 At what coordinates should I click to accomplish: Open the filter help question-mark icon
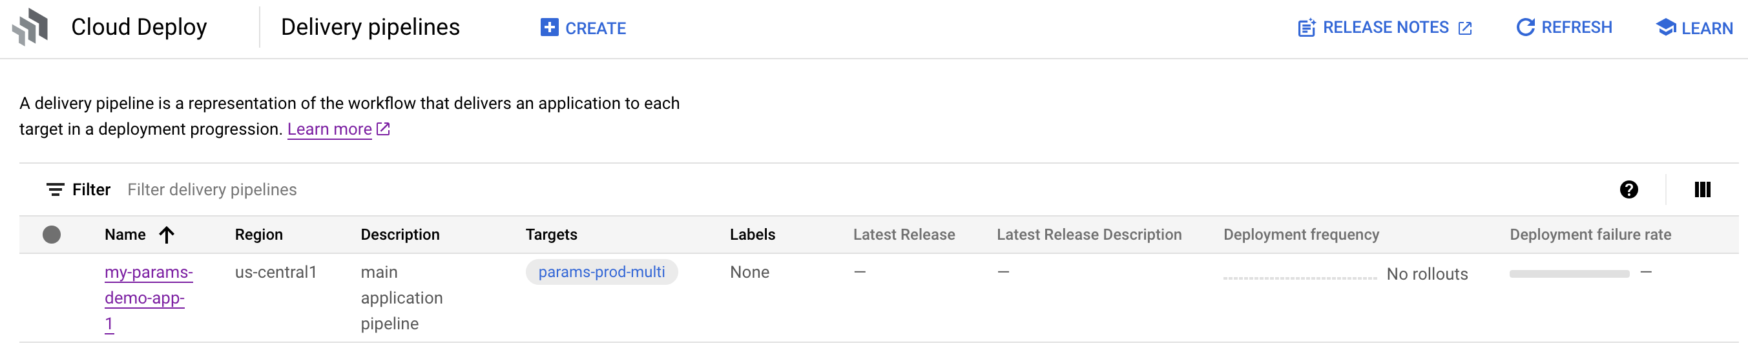tap(1628, 189)
